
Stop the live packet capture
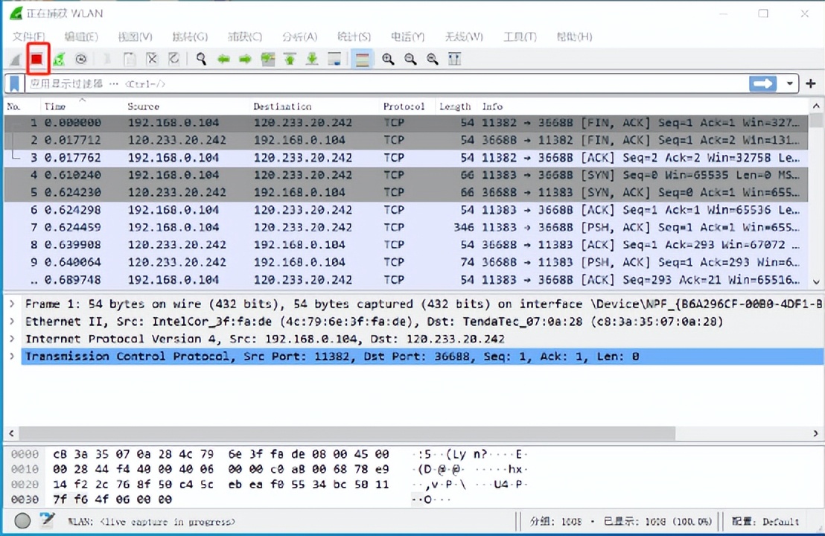click(x=37, y=59)
